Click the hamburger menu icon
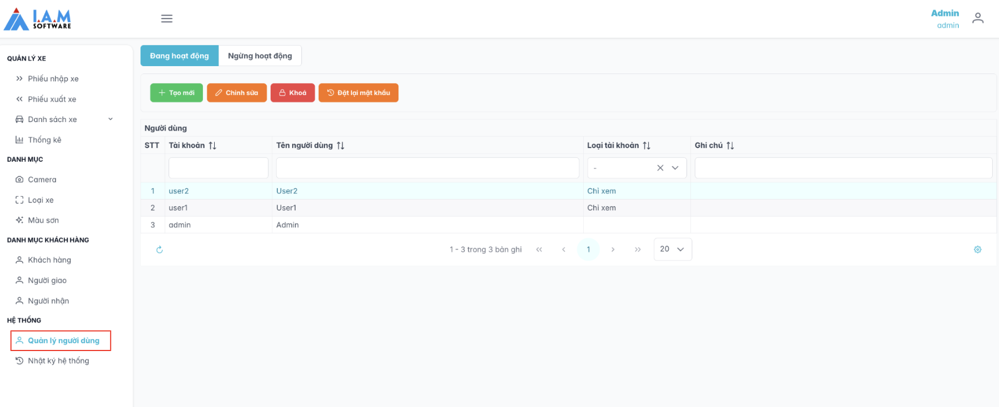The height and width of the screenshot is (407, 999). pyautogui.click(x=167, y=19)
